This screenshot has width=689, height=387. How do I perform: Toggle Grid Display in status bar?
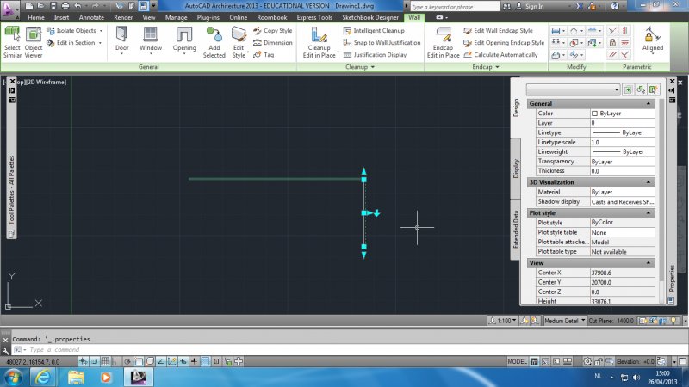click(x=105, y=361)
